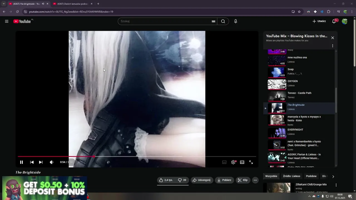
Task: Open the Utwórz create menu
Action: tap(319, 21)
